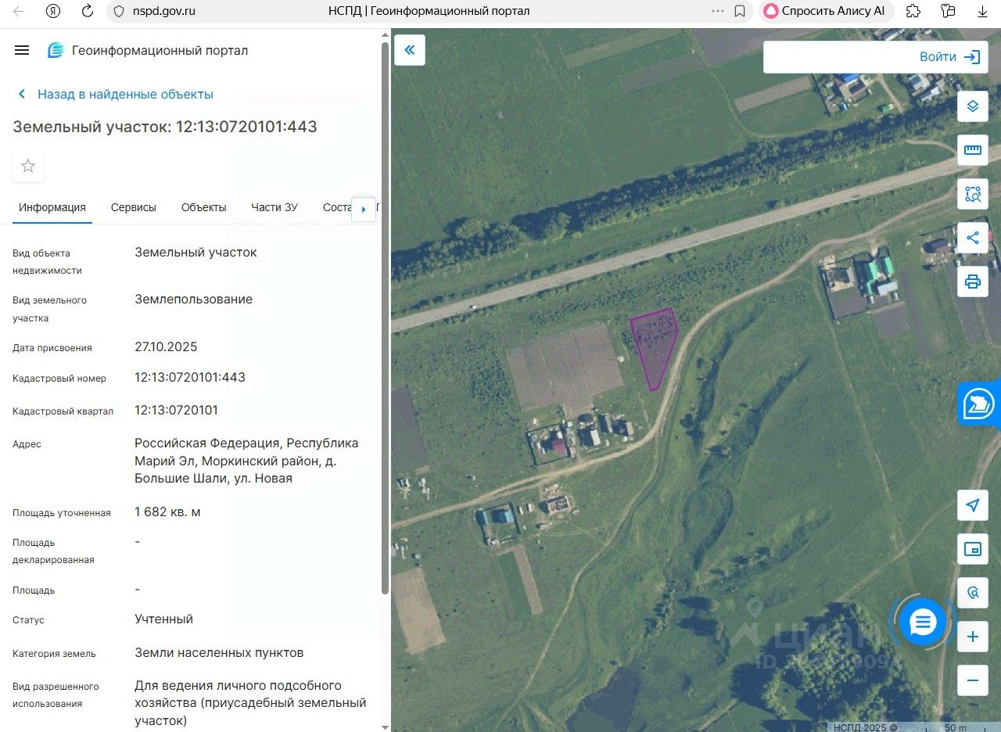Click the Кадастровый квартал value 12:13:0720101
This screenshot has width=1001, height=732.
(177, 411)
